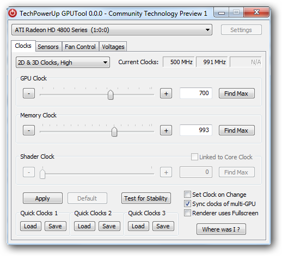282x256 pixels.
Task: Click the GPU Clock value field showing 700
Action: [x=196, y=93]
